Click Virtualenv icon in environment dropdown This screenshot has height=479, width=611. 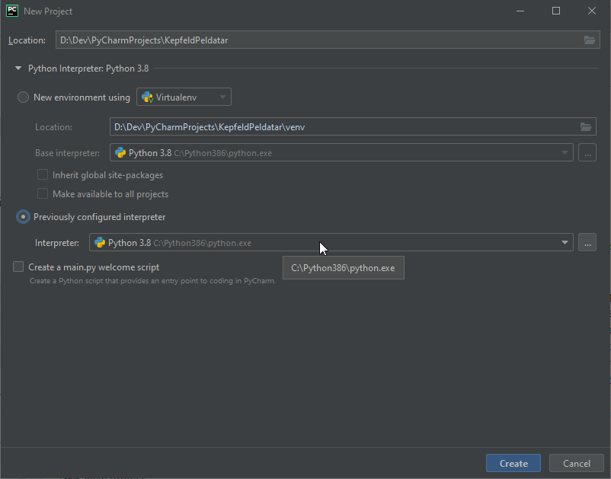[147, 97]
